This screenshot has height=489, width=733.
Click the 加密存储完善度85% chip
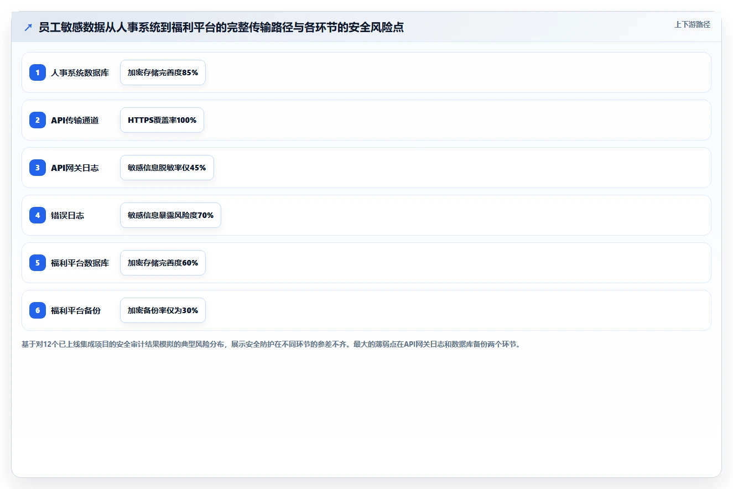point(163,72)
